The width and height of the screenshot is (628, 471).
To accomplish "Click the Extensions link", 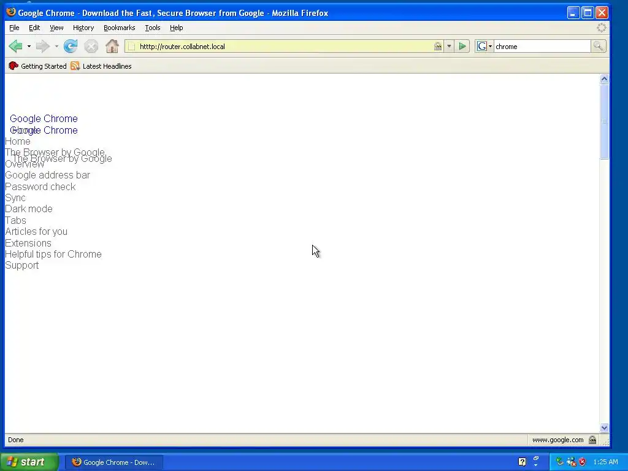I will pos(28,243).
